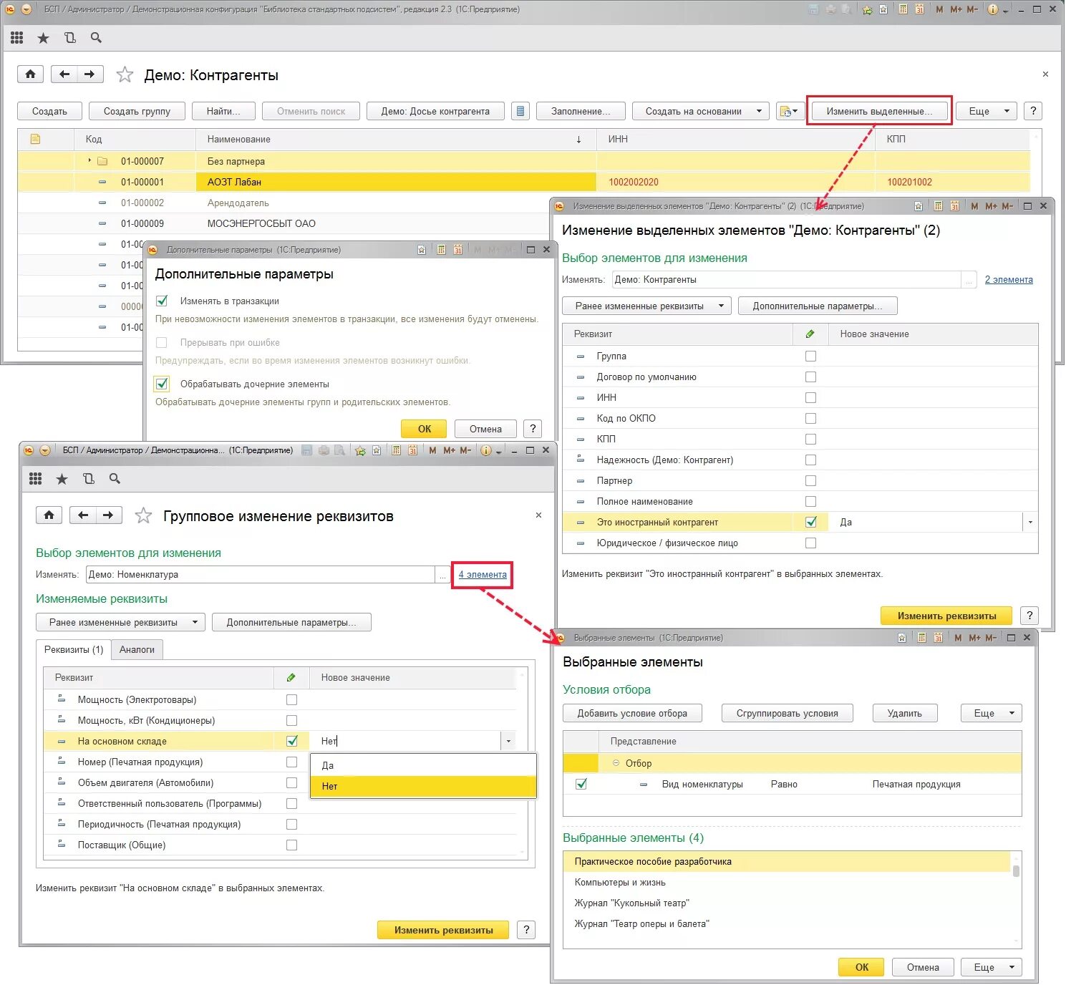Viewport: 1066px width, 985px height.
Task: Open Еще menu next to Удалить button
Action: point(991,713)
